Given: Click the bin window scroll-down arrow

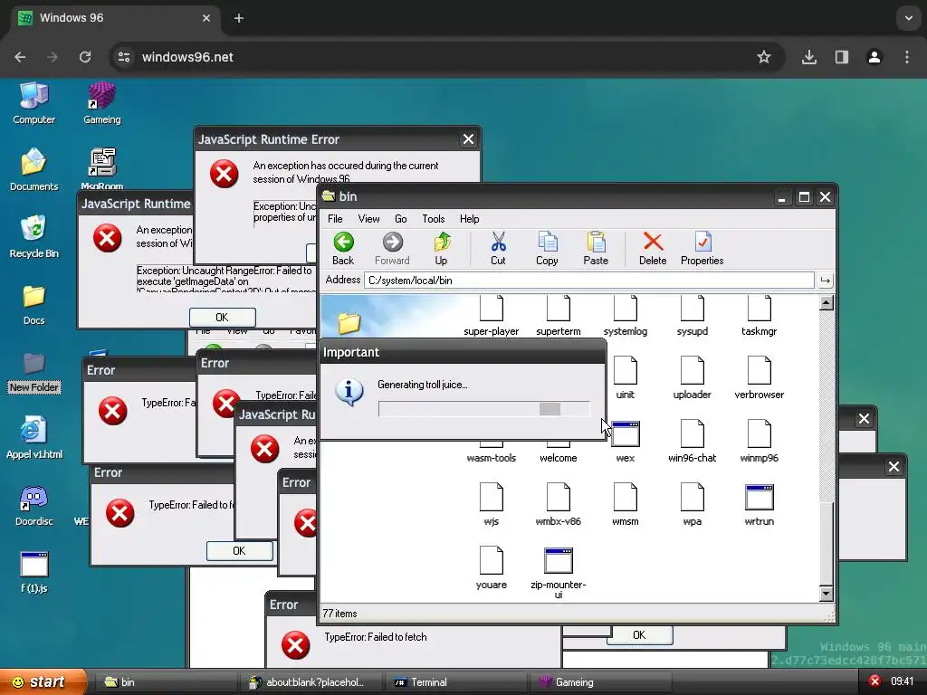Looking at the screenshot, I should point(827,594).
